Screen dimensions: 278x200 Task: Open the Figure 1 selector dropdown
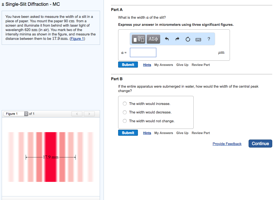coord(16,114)
